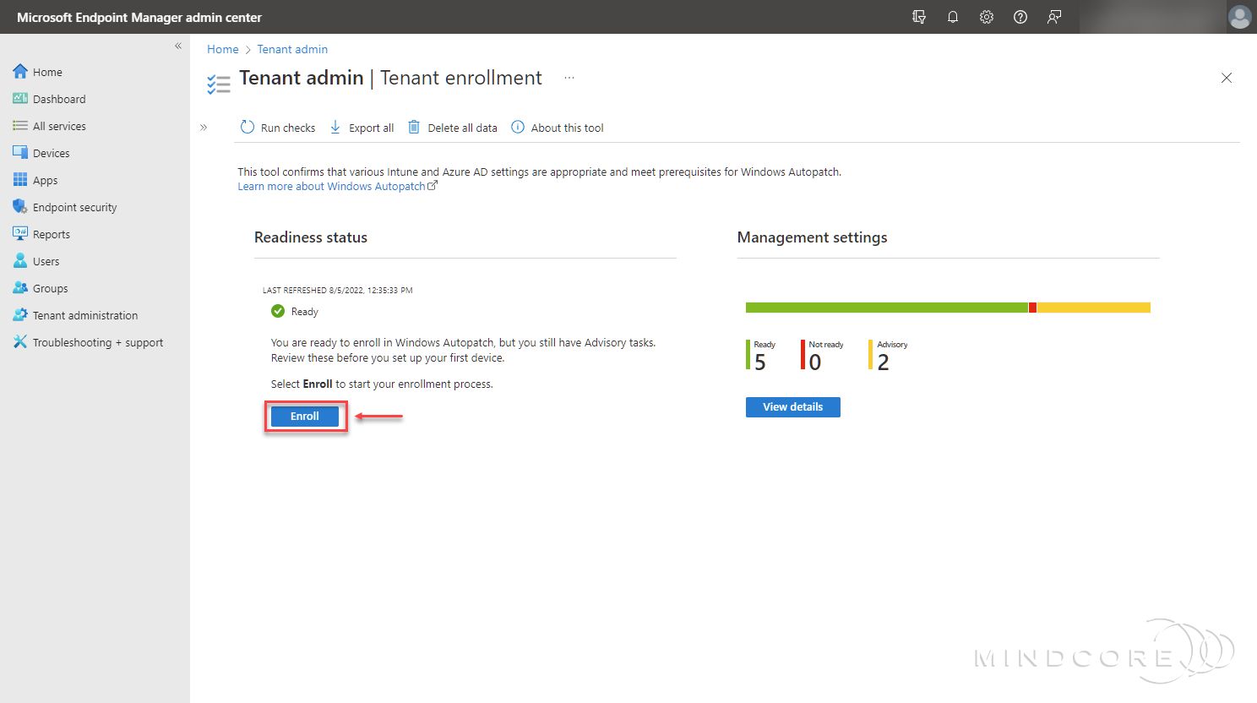
Task: Open the portal settings gear icon
Action: pyautogui.click(x=986, y=17)
